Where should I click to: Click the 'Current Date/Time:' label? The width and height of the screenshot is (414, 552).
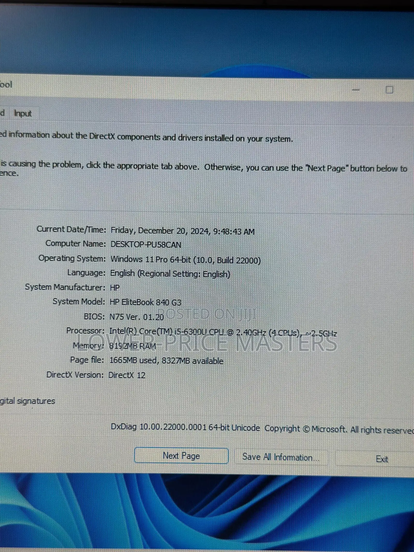(71, 229)
